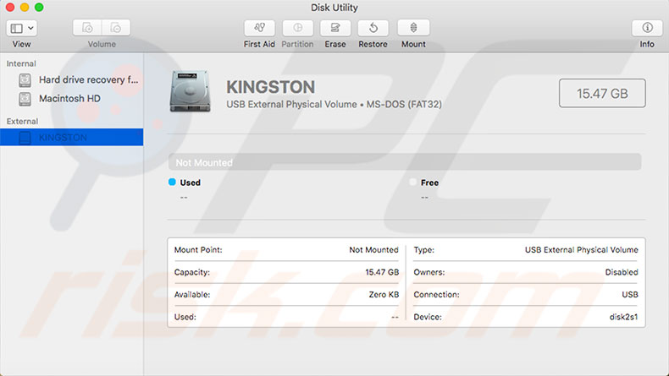Click the Connection 'USB' value

(x=630, y=295)
